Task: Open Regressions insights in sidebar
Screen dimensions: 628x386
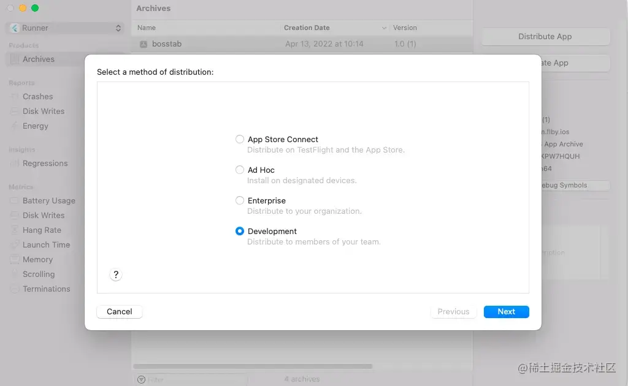Action: (45, 163)
